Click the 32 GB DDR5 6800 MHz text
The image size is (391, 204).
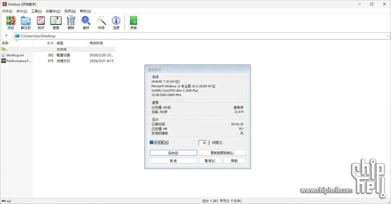point(166,95)
